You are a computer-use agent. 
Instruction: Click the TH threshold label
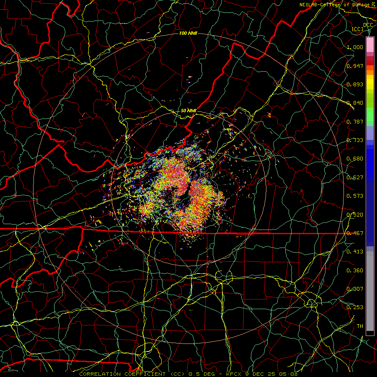coord(360,326)
